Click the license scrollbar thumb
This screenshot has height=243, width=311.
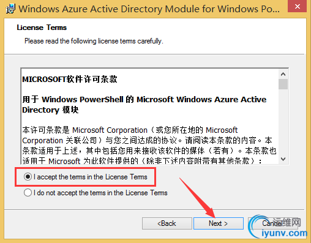point(283,84)
